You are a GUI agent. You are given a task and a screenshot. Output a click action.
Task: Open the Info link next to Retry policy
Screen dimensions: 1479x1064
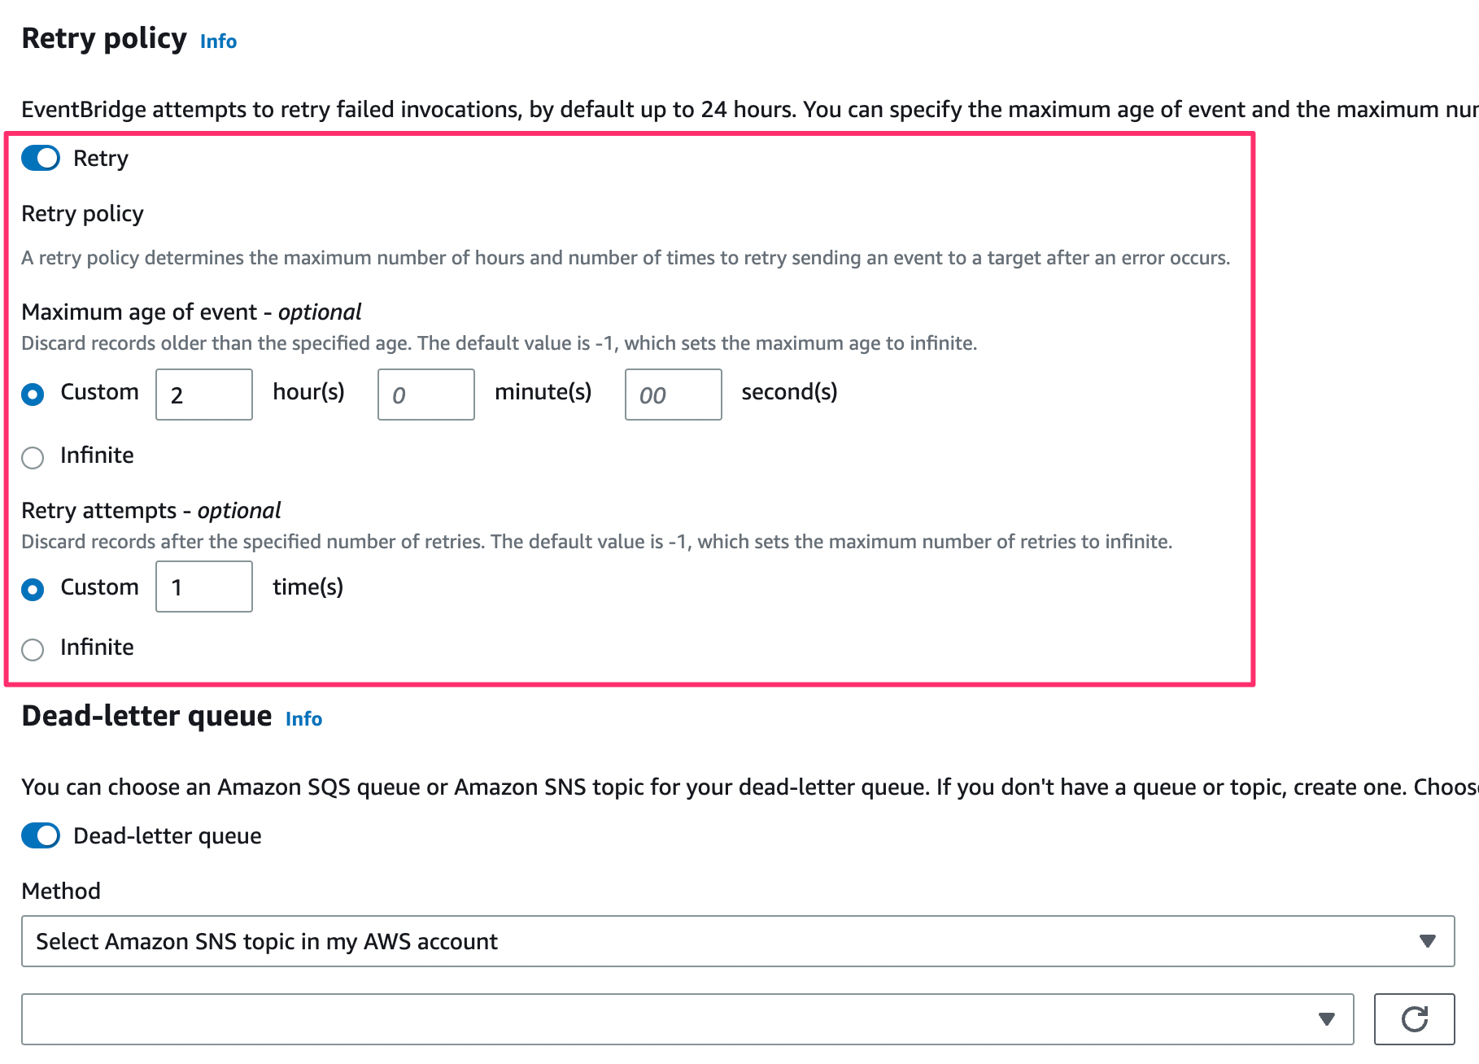point(217,41)
